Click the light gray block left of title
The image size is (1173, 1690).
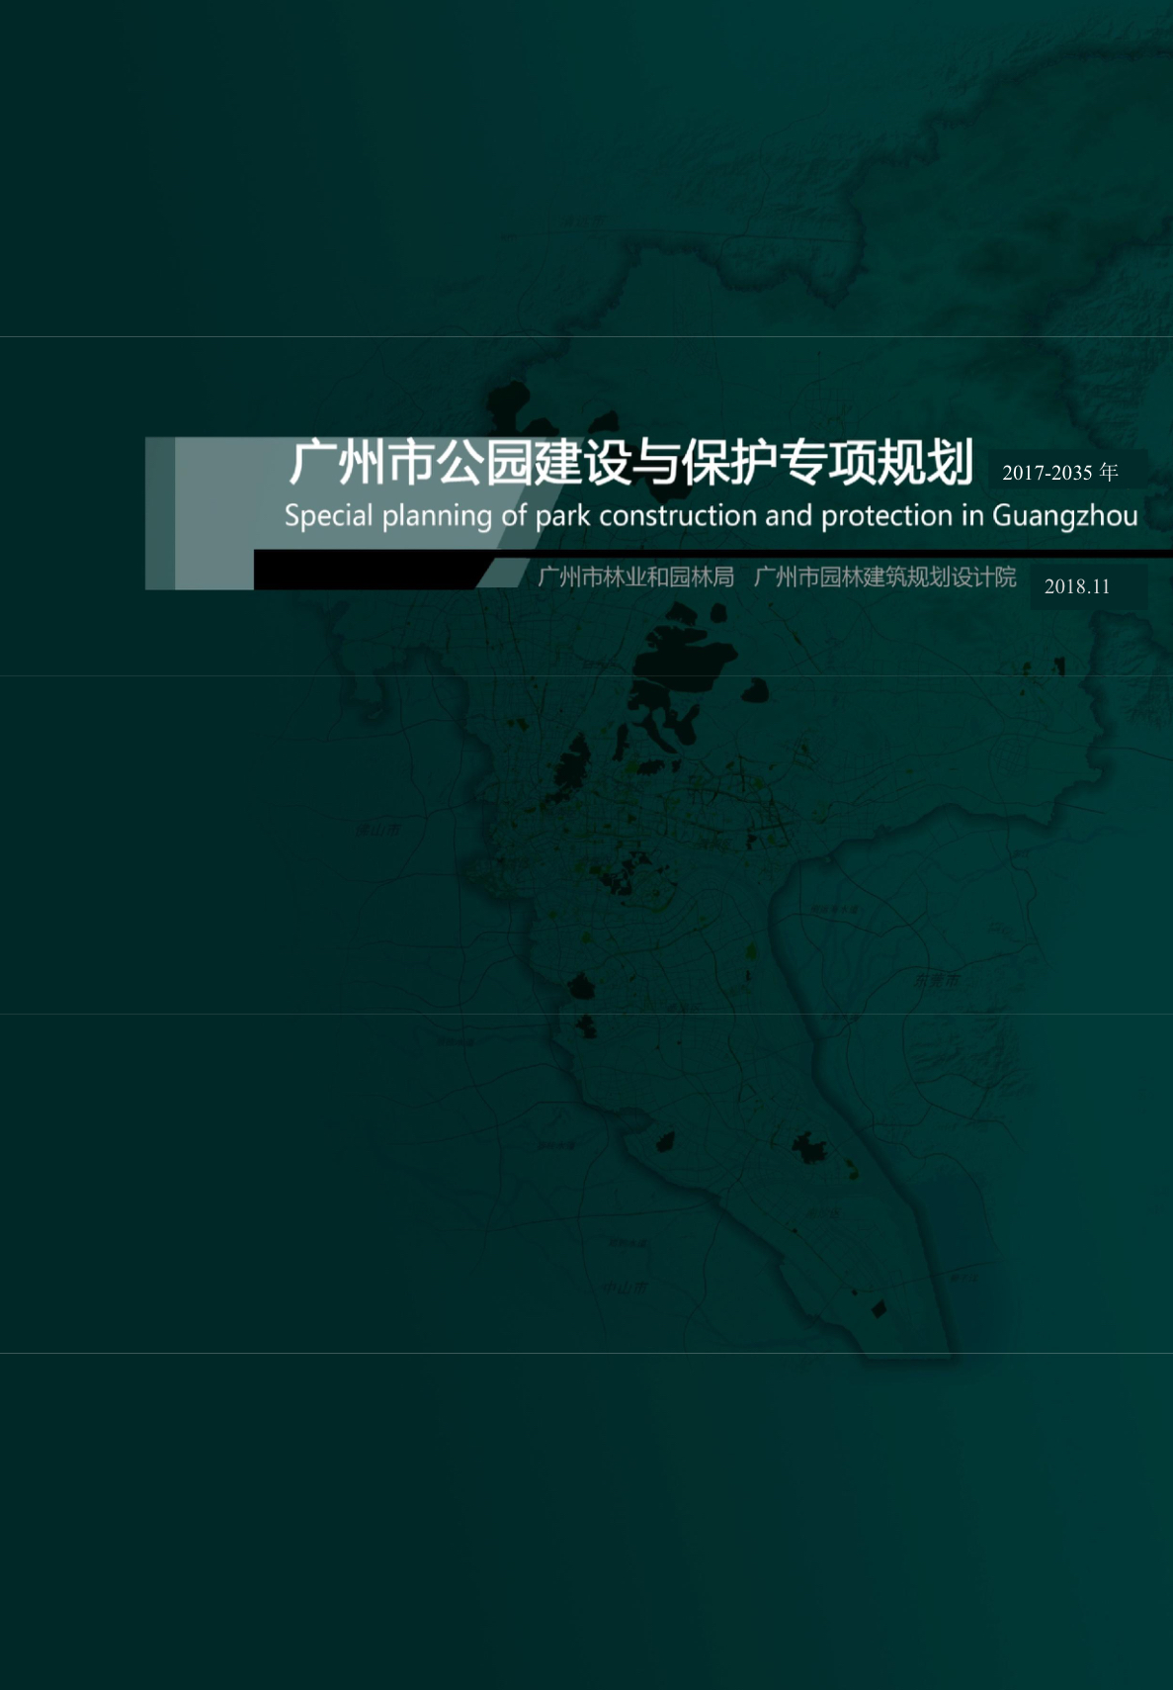212,512
